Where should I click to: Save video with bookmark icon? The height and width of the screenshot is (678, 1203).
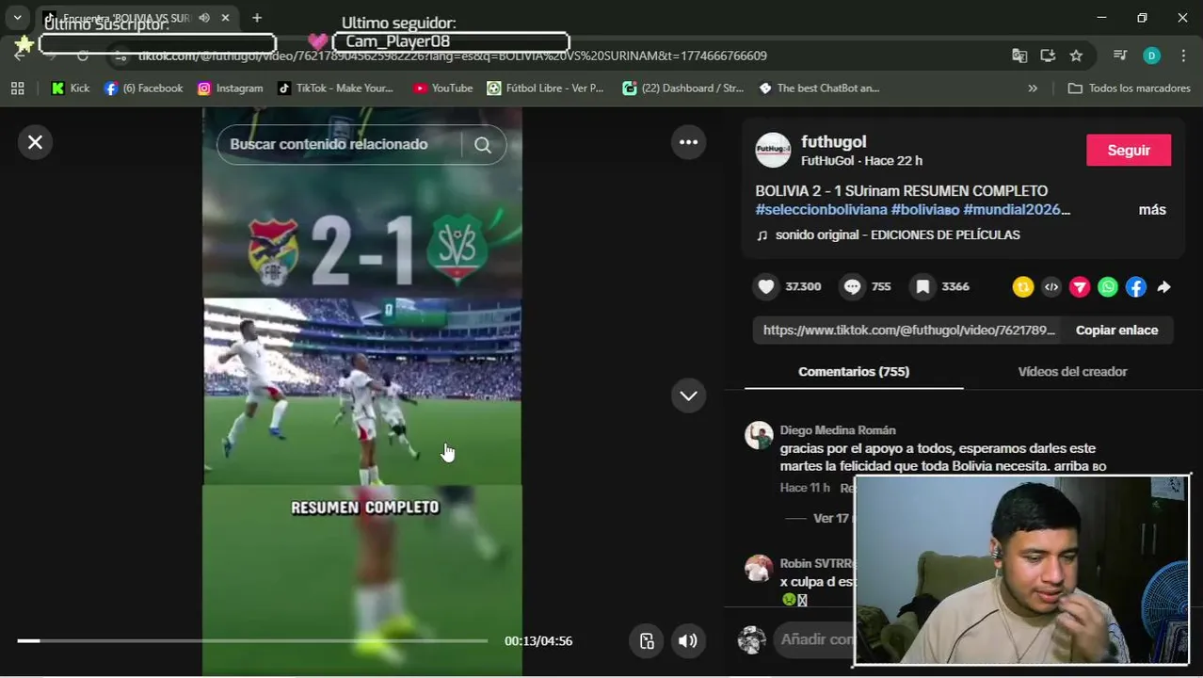click(923, 287)
